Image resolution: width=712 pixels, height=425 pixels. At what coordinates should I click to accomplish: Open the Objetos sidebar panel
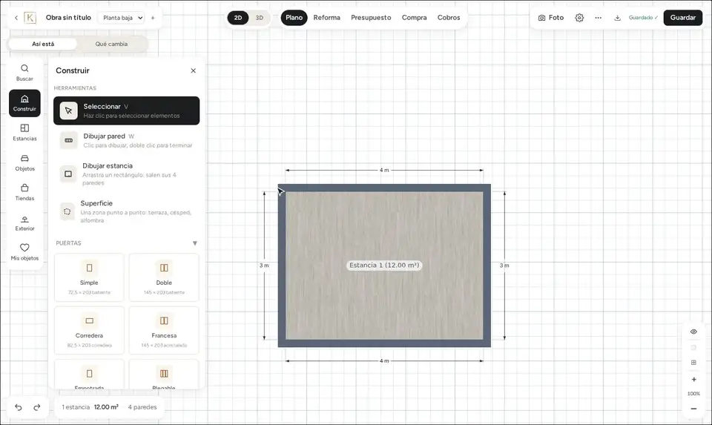click(x=24, y=162)
